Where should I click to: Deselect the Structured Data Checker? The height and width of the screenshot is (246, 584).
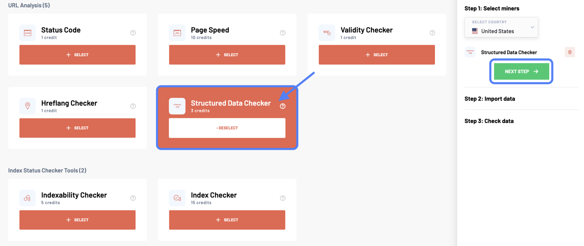pos(227,128)
